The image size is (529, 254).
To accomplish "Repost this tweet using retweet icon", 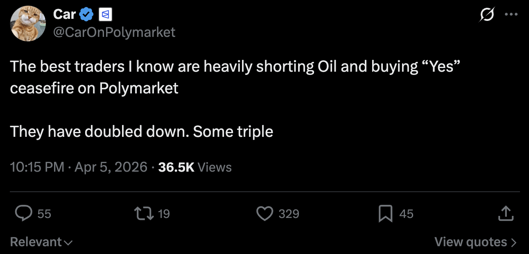I will point(143,213).
